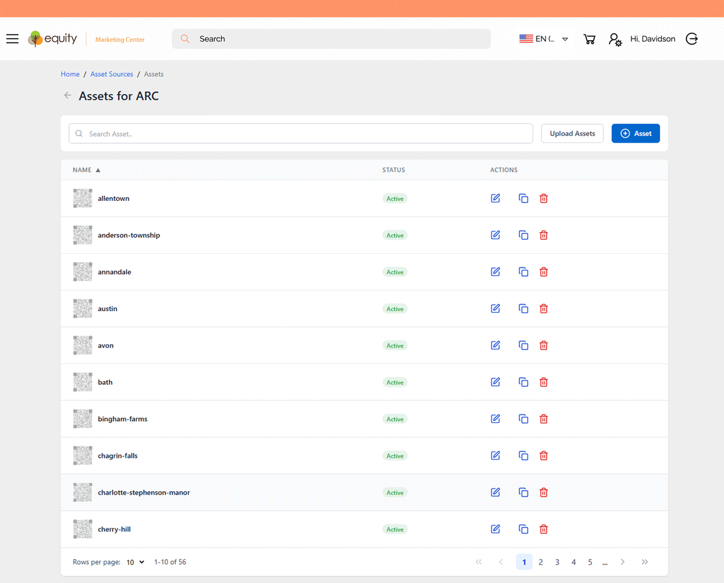Expand the rows per page selector
Viewport: 724px width, 583px height.
coord(135,562)
